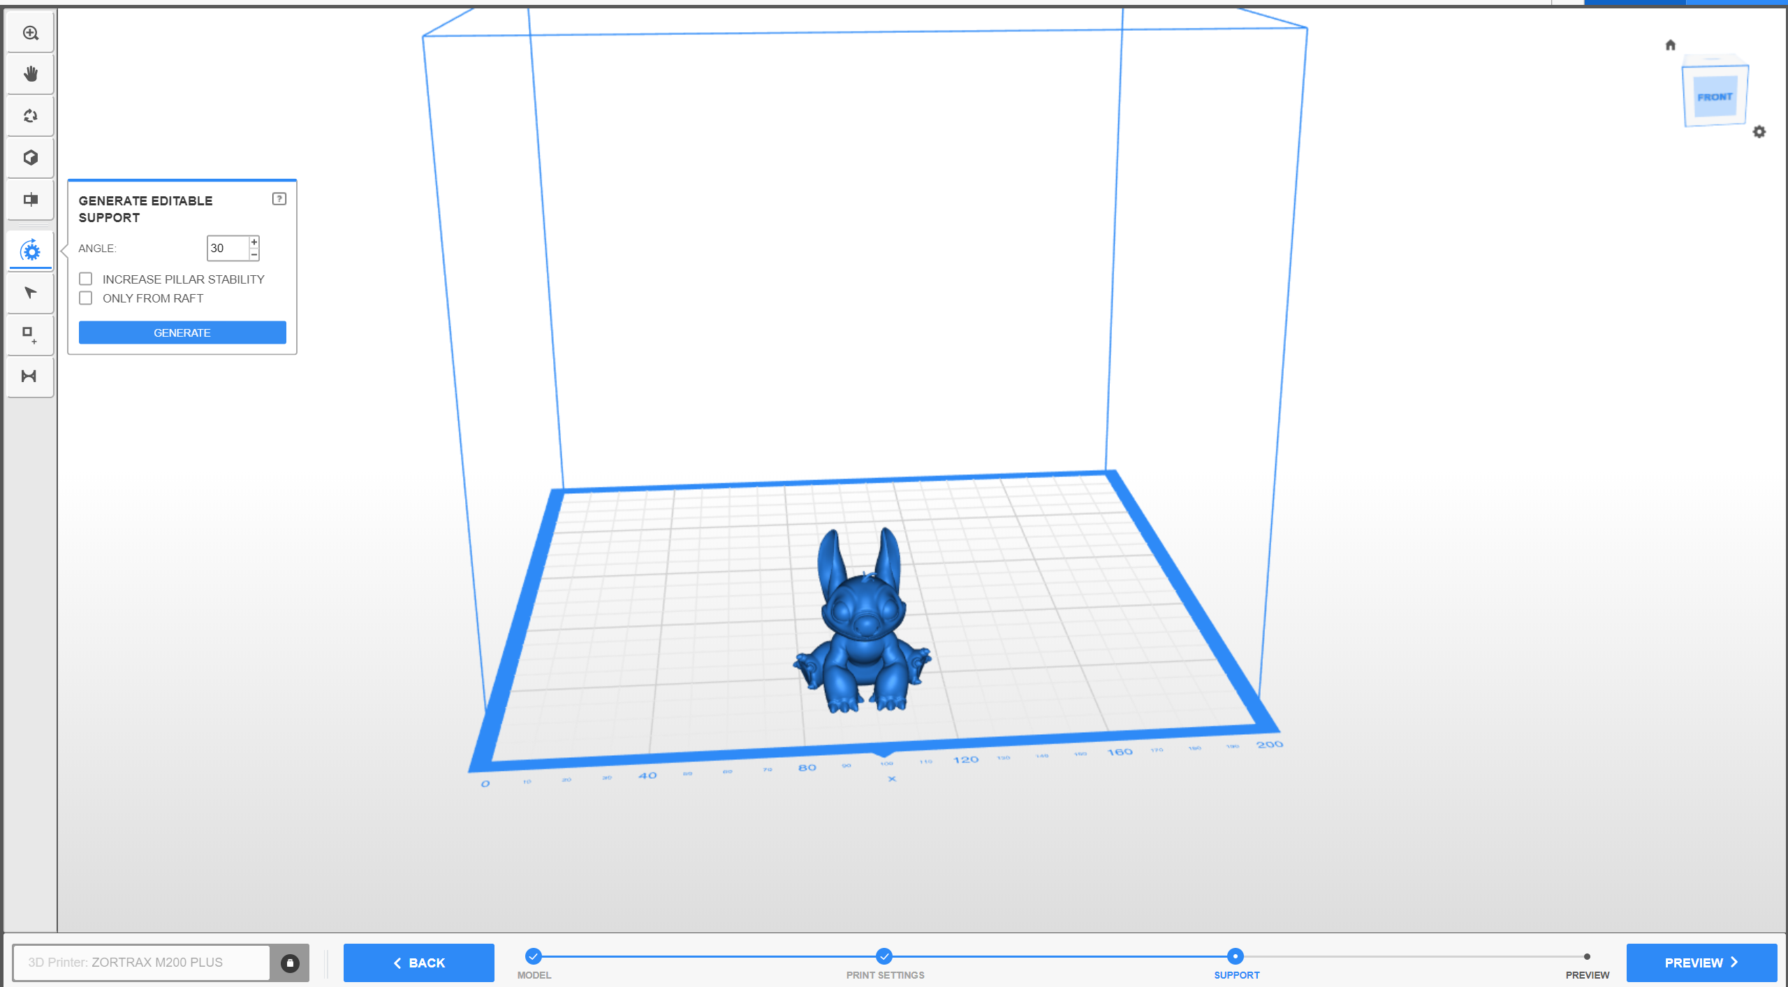Choose the rotate view tool
The height and width of the screenshot is (987, 1788).
click(30, 116)
